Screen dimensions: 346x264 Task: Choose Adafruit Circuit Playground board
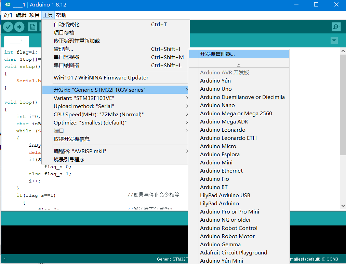point(239,252)
